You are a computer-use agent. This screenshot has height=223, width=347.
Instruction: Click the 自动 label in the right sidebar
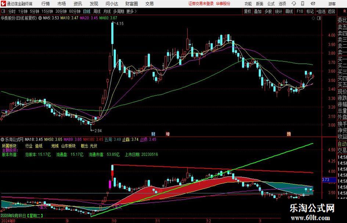click(342, 144)
